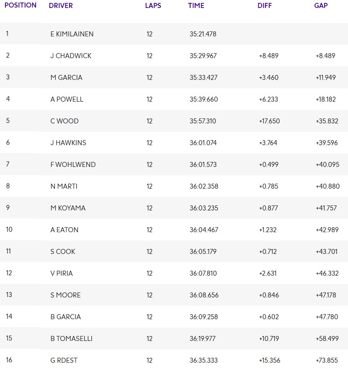Click the POSITION column header

tap(21, 5)
